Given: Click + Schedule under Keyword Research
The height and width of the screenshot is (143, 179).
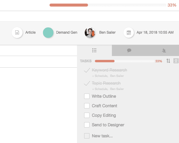Looking at the screenshot, I should (x=100, y=76).
